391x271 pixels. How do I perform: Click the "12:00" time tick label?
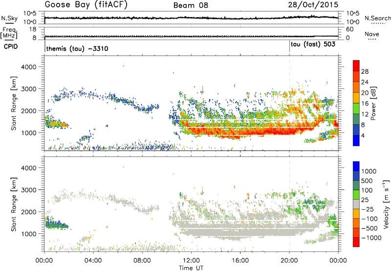coord(191,261)
